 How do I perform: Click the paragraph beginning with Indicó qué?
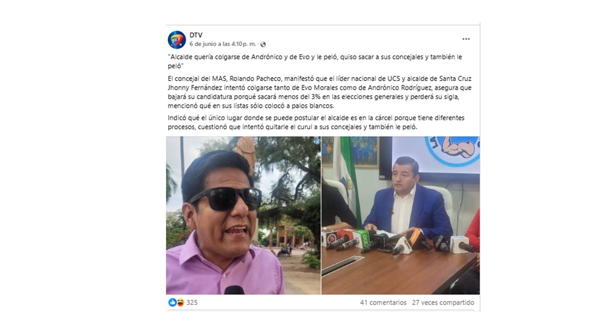(x=316, y=122)
